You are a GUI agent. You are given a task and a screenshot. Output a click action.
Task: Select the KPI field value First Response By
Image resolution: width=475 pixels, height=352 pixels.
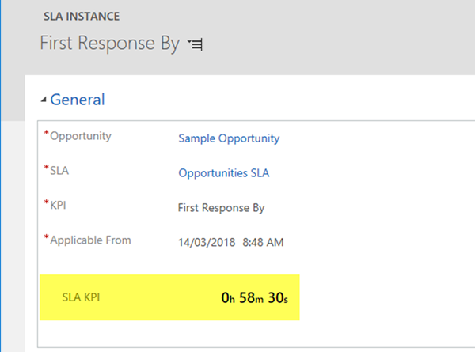(221, 208)
